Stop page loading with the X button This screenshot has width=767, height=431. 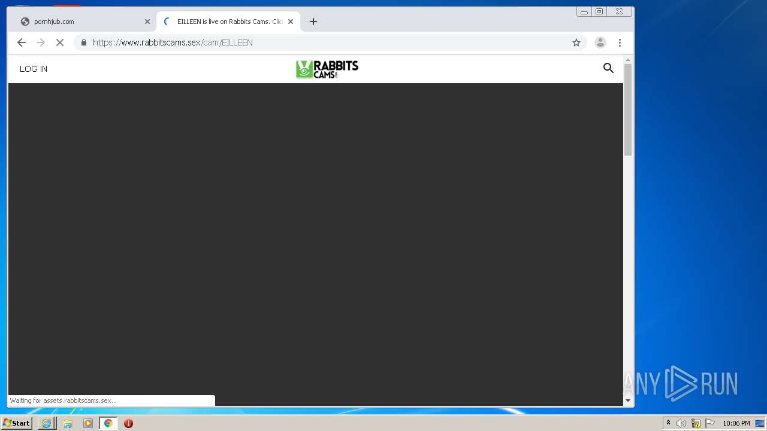point(60,43)
